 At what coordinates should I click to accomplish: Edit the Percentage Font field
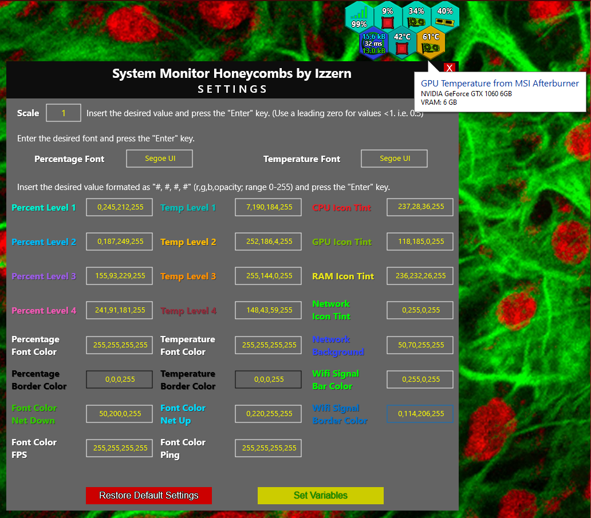coord(159,158)
